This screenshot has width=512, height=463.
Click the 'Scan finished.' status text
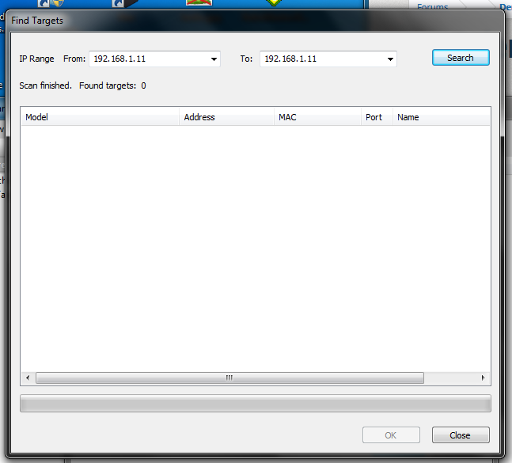pyautogui.click(x=45, y=85)
